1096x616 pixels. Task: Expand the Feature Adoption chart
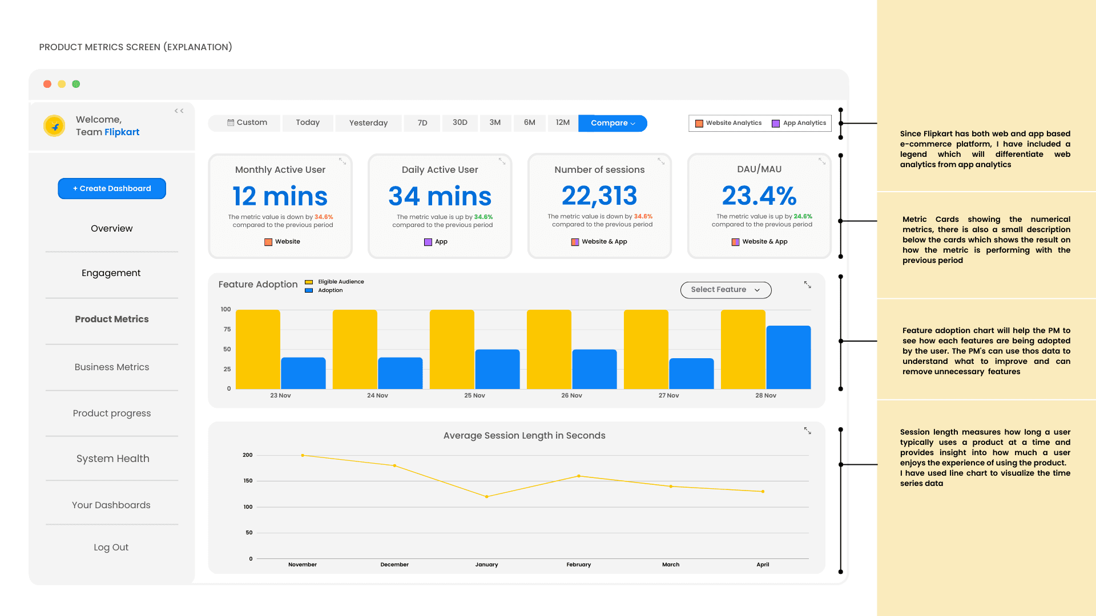(808, 285)
